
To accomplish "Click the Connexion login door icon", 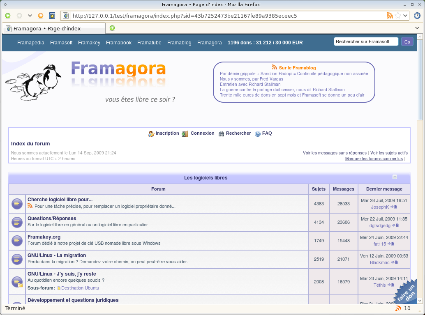I will [185, 134].
